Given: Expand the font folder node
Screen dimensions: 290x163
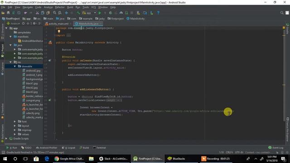Looking at the screenshot, I should (15, 122).
